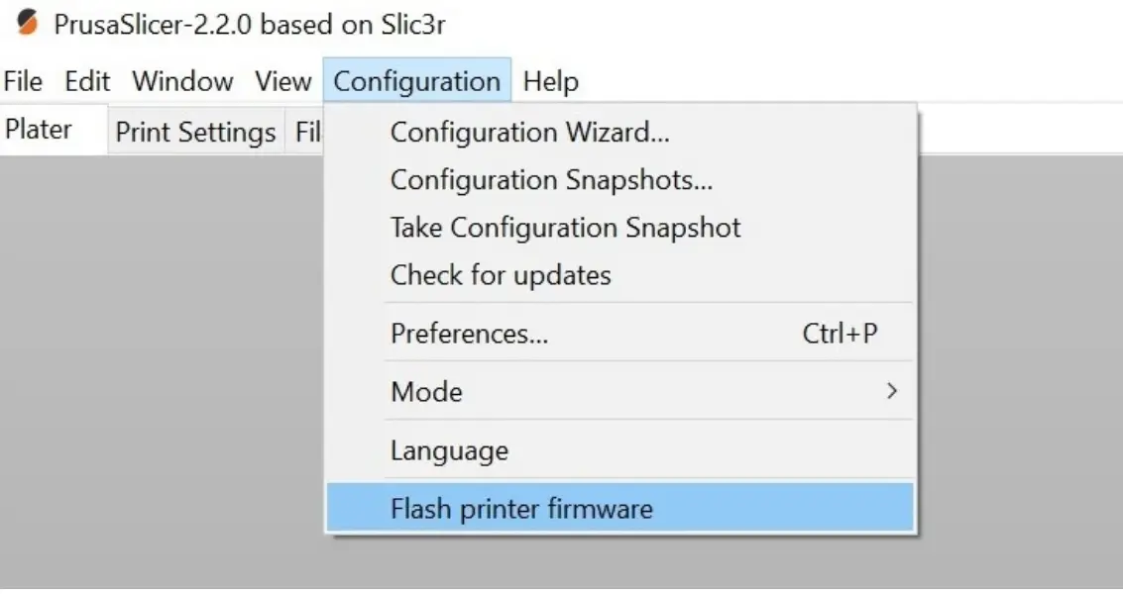
Task: Launch the Configuration Wizard
Action: (529, 133)
